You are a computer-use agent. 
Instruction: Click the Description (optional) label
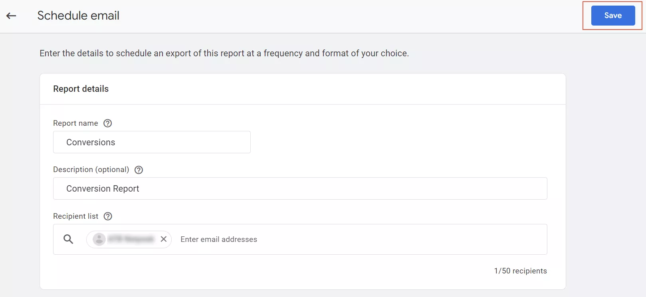coord(91,170)
